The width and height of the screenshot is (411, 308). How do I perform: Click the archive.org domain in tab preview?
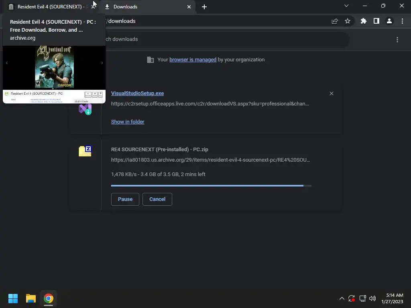(x=22, y=38)
